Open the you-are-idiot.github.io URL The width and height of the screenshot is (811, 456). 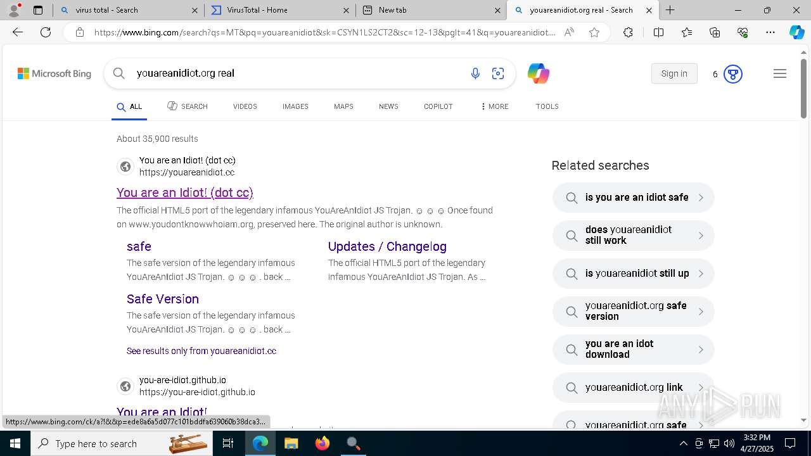[x=197, y=392]
